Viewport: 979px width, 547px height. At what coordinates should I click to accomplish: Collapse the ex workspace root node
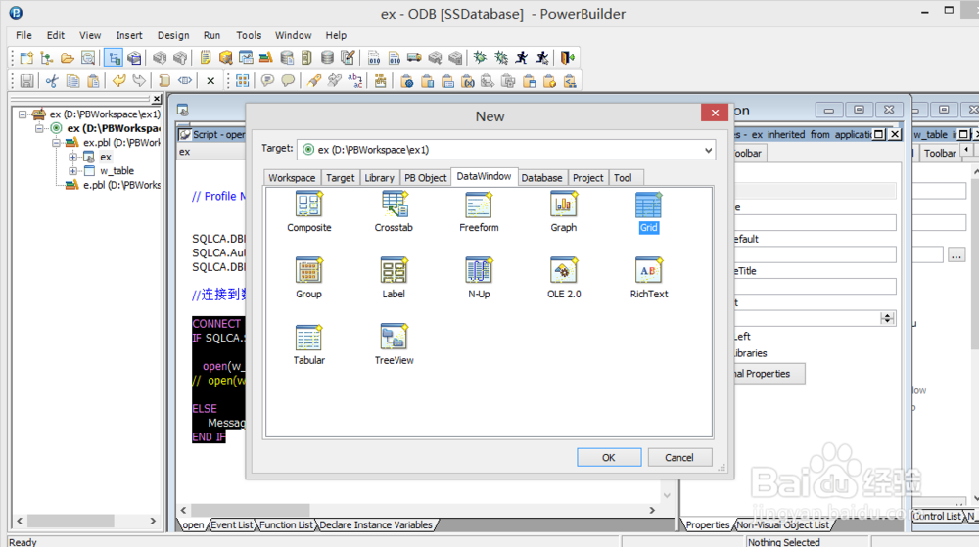(23, 114)
